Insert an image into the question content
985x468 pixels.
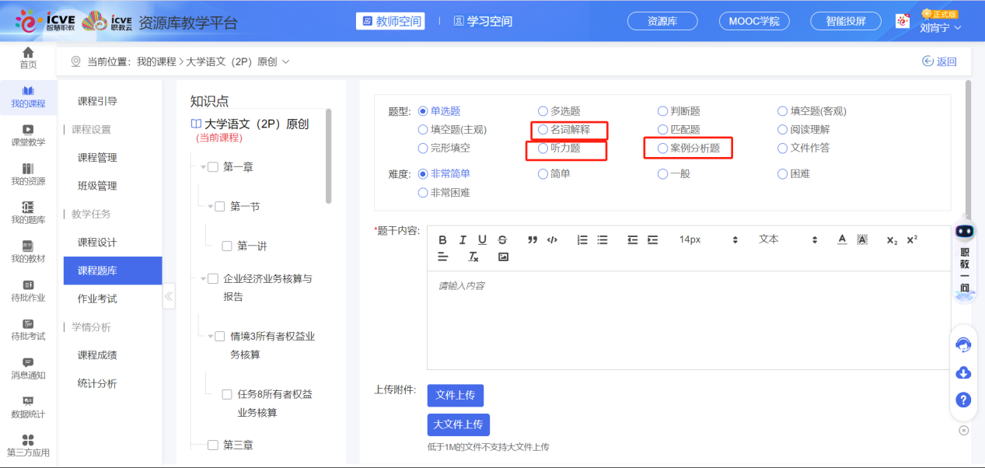(503, 257)
